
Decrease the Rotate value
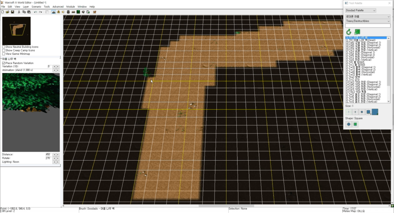(54, 158)
